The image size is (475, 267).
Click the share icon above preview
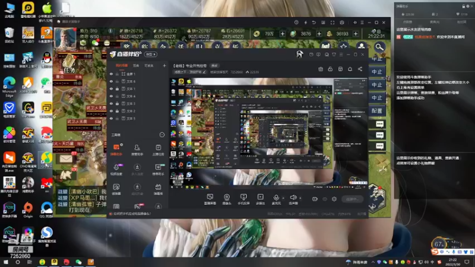360,69
